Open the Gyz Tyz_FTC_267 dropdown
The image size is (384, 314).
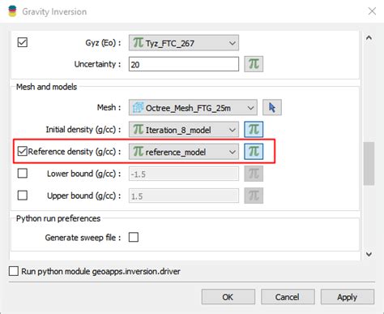pos(184,43)
